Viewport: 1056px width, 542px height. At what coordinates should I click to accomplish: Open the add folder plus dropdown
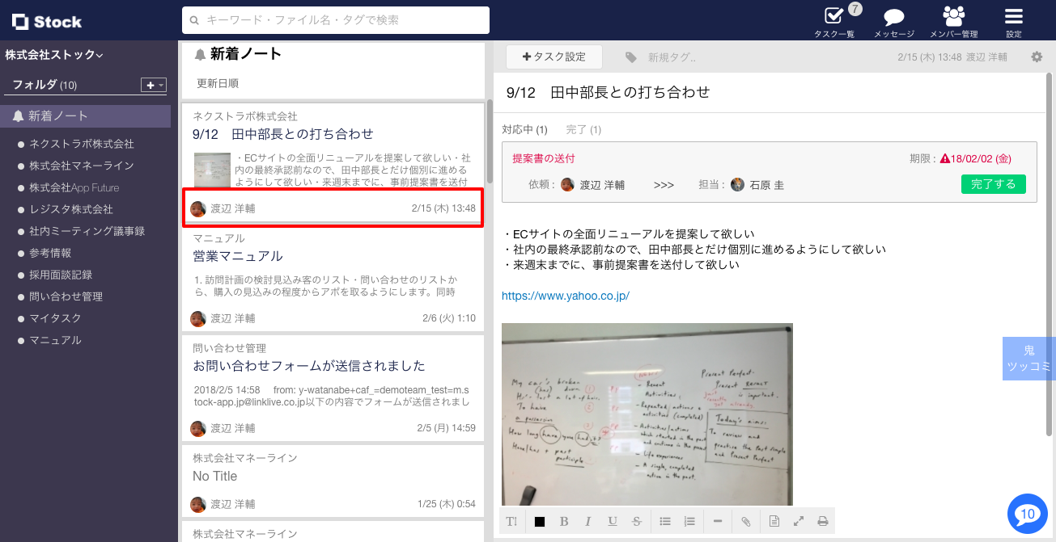(153, 85)
